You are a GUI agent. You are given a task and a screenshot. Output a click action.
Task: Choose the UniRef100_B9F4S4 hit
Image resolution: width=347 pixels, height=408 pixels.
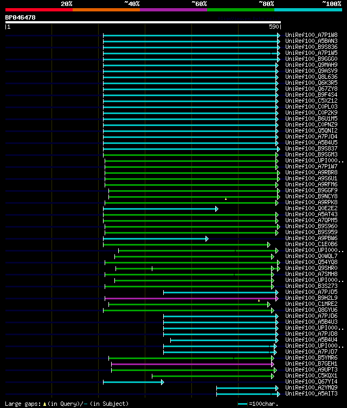(311, 95)
